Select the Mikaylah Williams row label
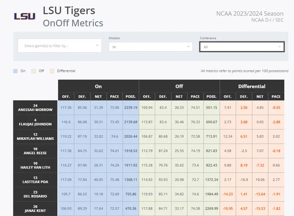The image size is (294, 216). click(x=35, y=137)
